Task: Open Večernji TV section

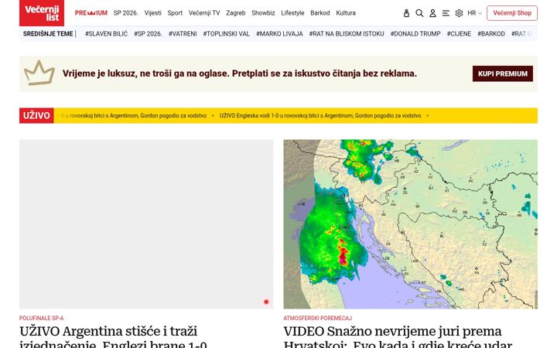Action: coord(204,13)
